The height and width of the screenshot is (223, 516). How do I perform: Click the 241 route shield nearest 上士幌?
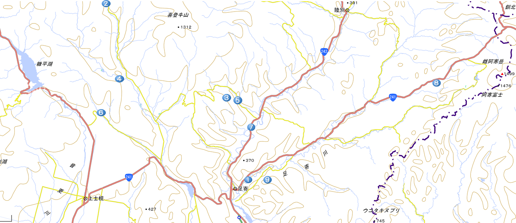click(x=129, y=178)
